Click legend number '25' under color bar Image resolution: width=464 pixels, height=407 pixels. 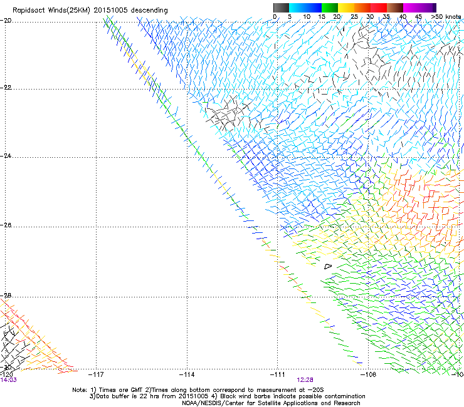coord(354,17)
